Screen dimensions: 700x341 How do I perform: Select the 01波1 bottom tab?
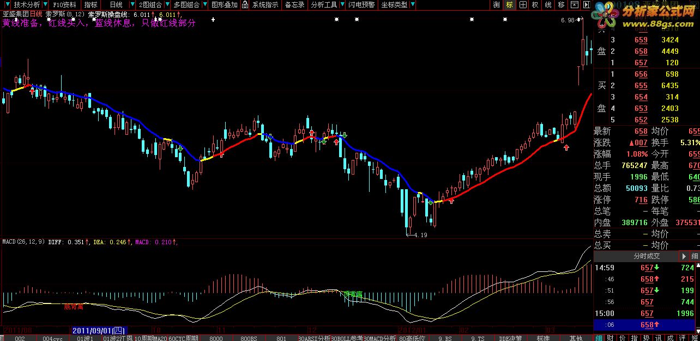click(x=85, y=338)
